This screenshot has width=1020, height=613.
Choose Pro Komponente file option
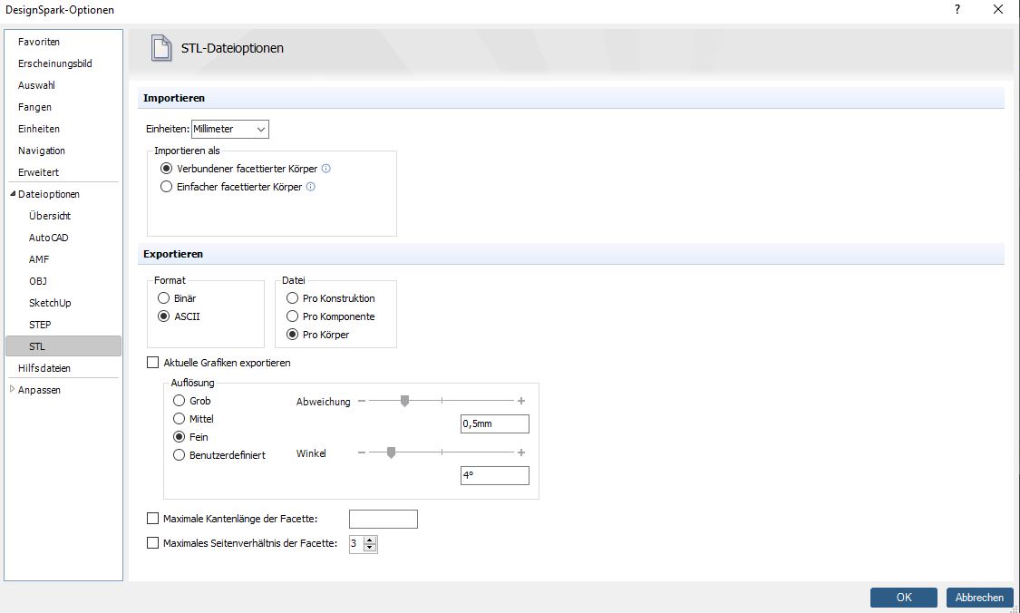(x=292, y=316)
